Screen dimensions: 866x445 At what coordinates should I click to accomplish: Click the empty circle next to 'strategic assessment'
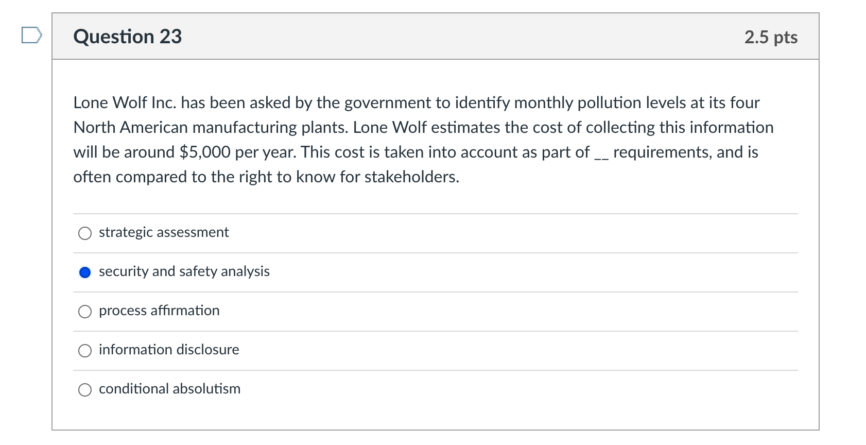[x=85, y=233]
